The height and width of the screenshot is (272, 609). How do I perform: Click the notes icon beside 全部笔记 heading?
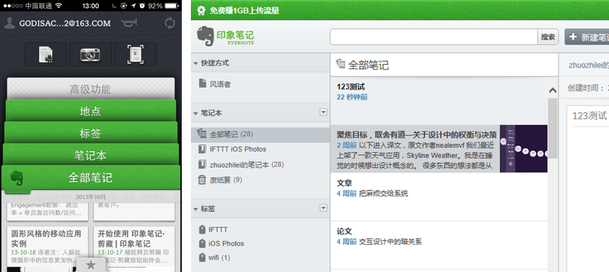coord(341,64)
